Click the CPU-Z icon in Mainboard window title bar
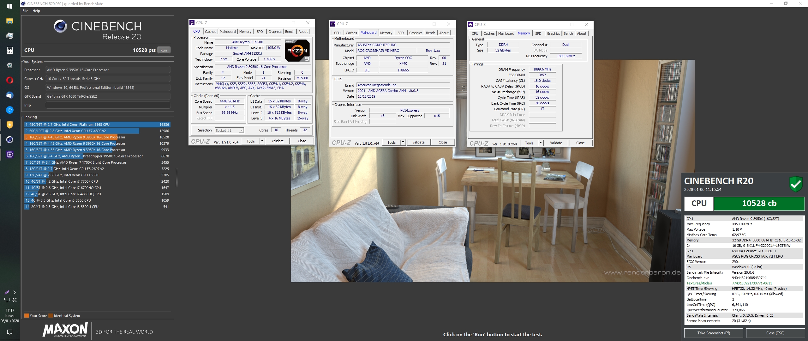Screen dimensions: 808x341 click(333, 24)
